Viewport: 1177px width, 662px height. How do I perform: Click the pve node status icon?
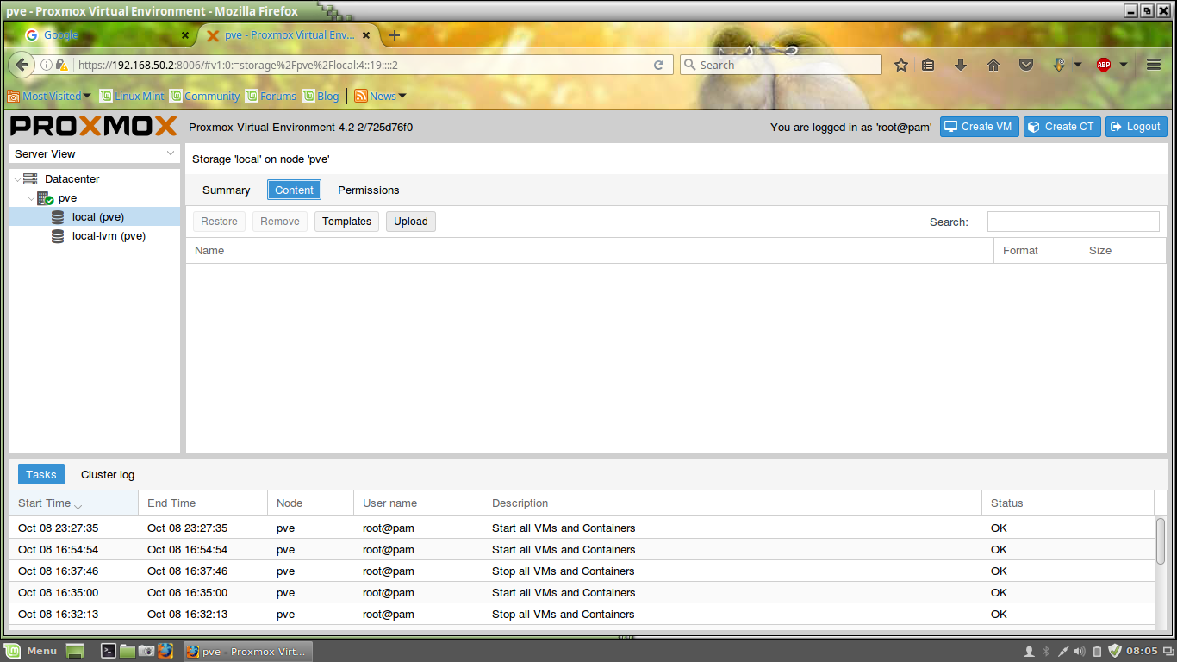[x=45, y=198]
